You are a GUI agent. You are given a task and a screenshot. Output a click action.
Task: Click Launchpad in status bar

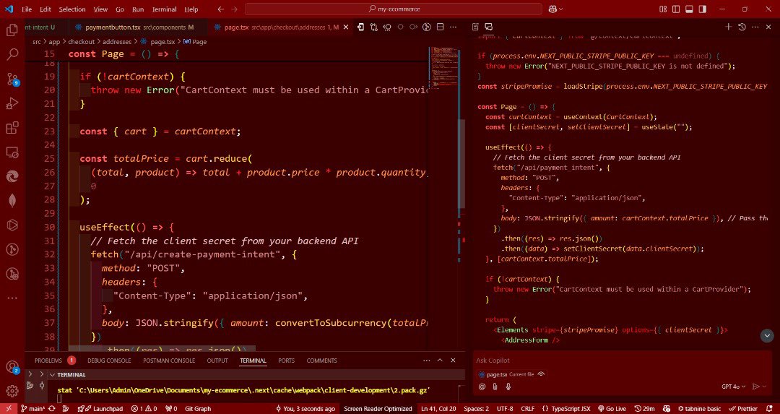tap(100, 408)
